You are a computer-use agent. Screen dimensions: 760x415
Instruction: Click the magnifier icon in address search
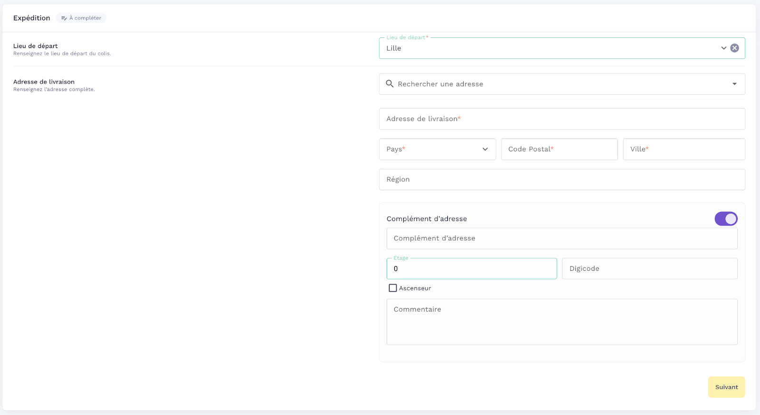tap(389, 84)
